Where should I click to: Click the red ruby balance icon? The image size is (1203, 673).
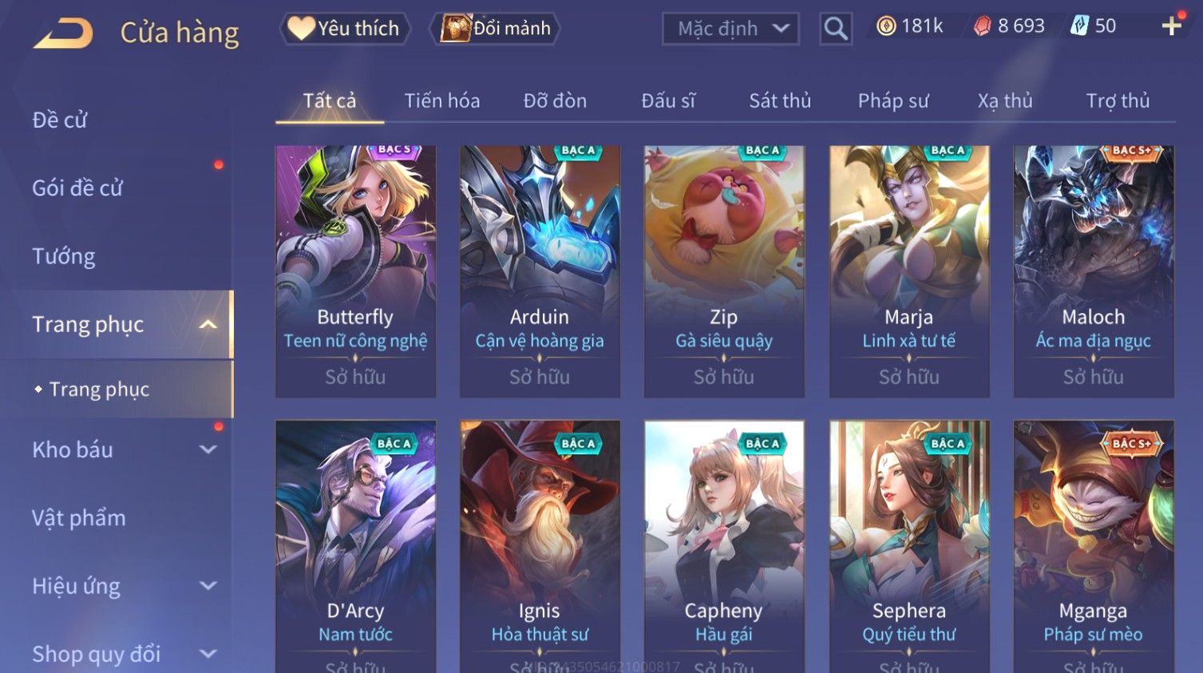(x=982, y=26)
